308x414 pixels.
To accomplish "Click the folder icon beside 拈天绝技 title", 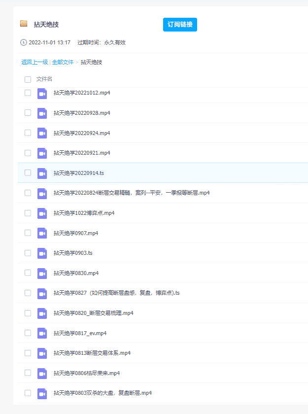I will (24, 24).
